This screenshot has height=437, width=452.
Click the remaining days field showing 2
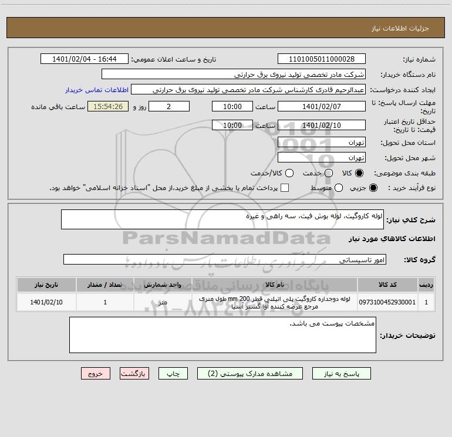(x=169, y=106)
